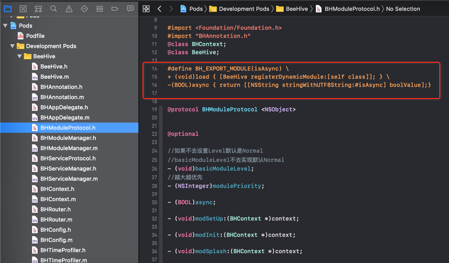Click BHModuleProtocol.h breadcrumb in jump bar
Screen dimensions: 449x263
(352, 9)
